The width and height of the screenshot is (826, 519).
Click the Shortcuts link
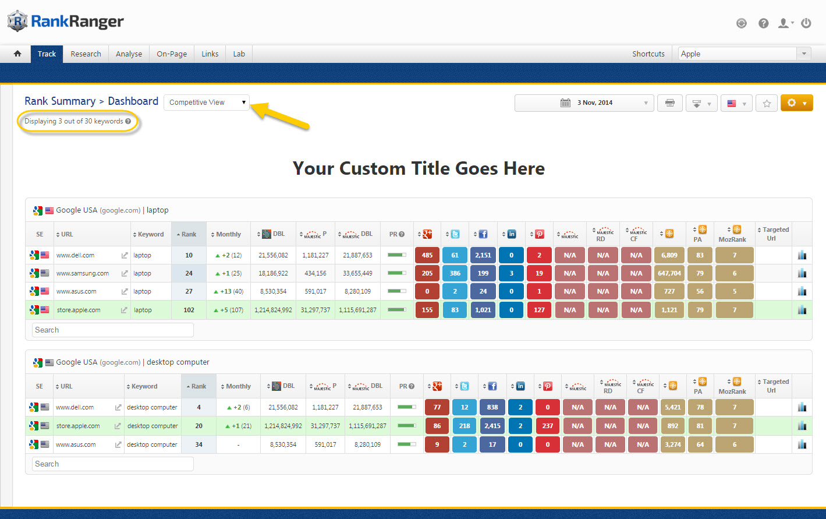(x=648, y=54)
